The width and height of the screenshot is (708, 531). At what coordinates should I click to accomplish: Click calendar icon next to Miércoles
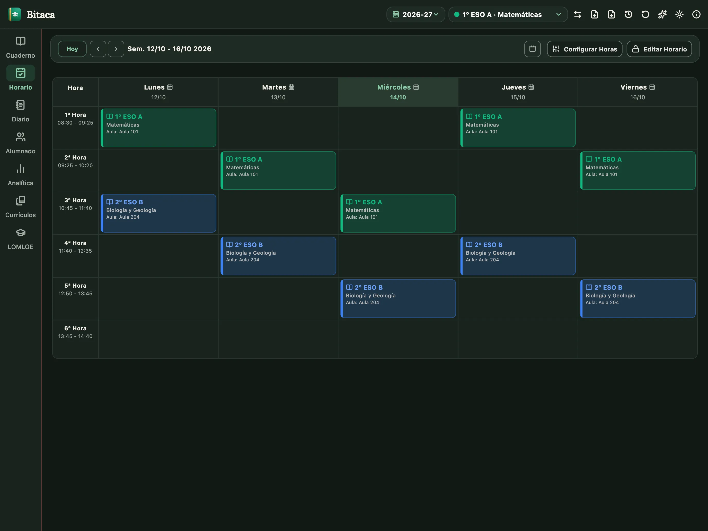(416, 87)
